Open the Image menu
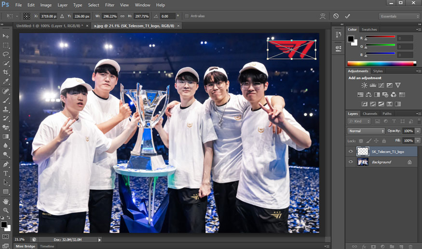The height and width of the screenshot is (249, 422). [46, 5]
